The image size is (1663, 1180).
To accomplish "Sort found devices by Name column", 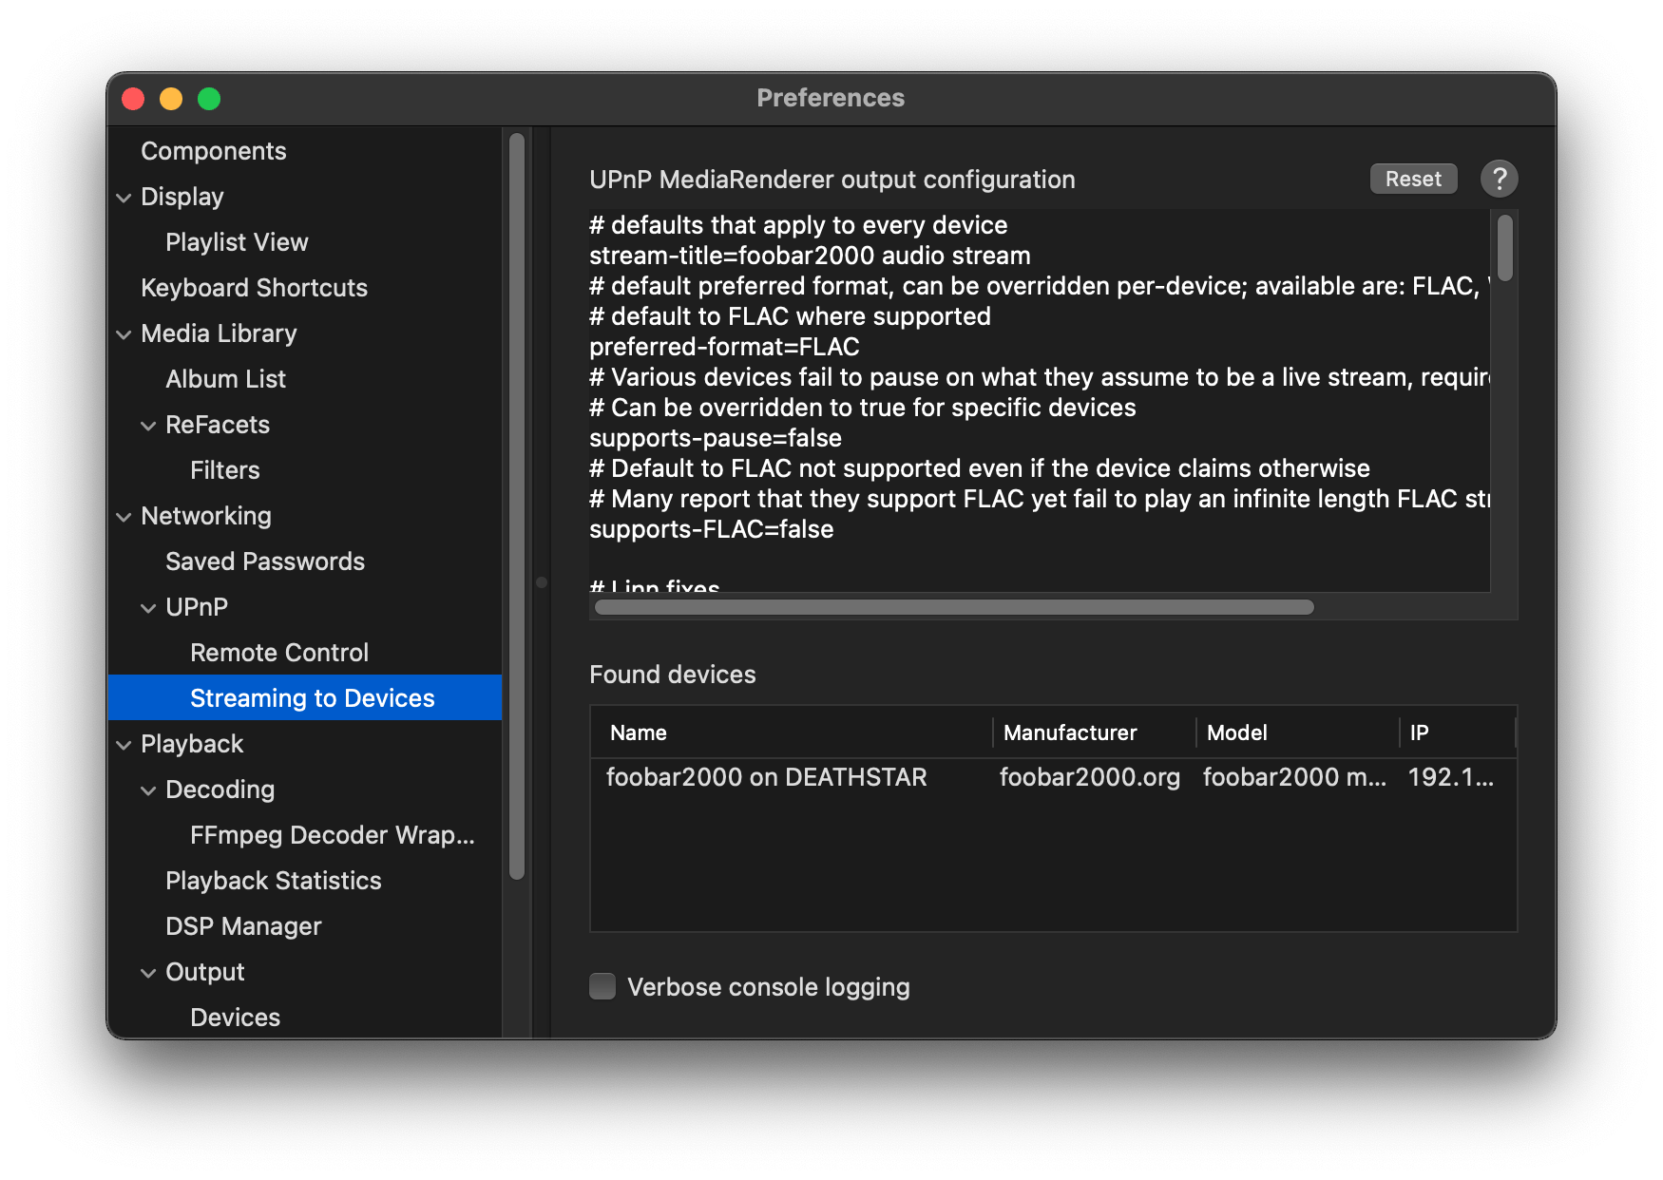I will (x=792, y=733).
